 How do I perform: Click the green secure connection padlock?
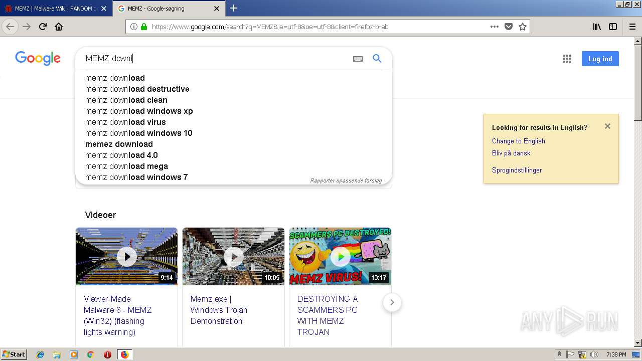coord(144,27)
